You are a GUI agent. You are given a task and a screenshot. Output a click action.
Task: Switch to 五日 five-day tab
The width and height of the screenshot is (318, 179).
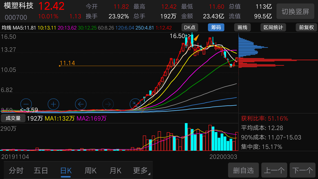pyautogui.click(x=41, y=171)
